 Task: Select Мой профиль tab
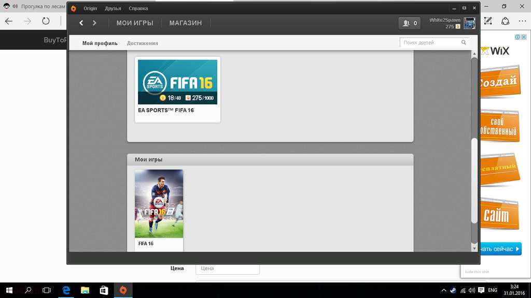tap(100, 43)
